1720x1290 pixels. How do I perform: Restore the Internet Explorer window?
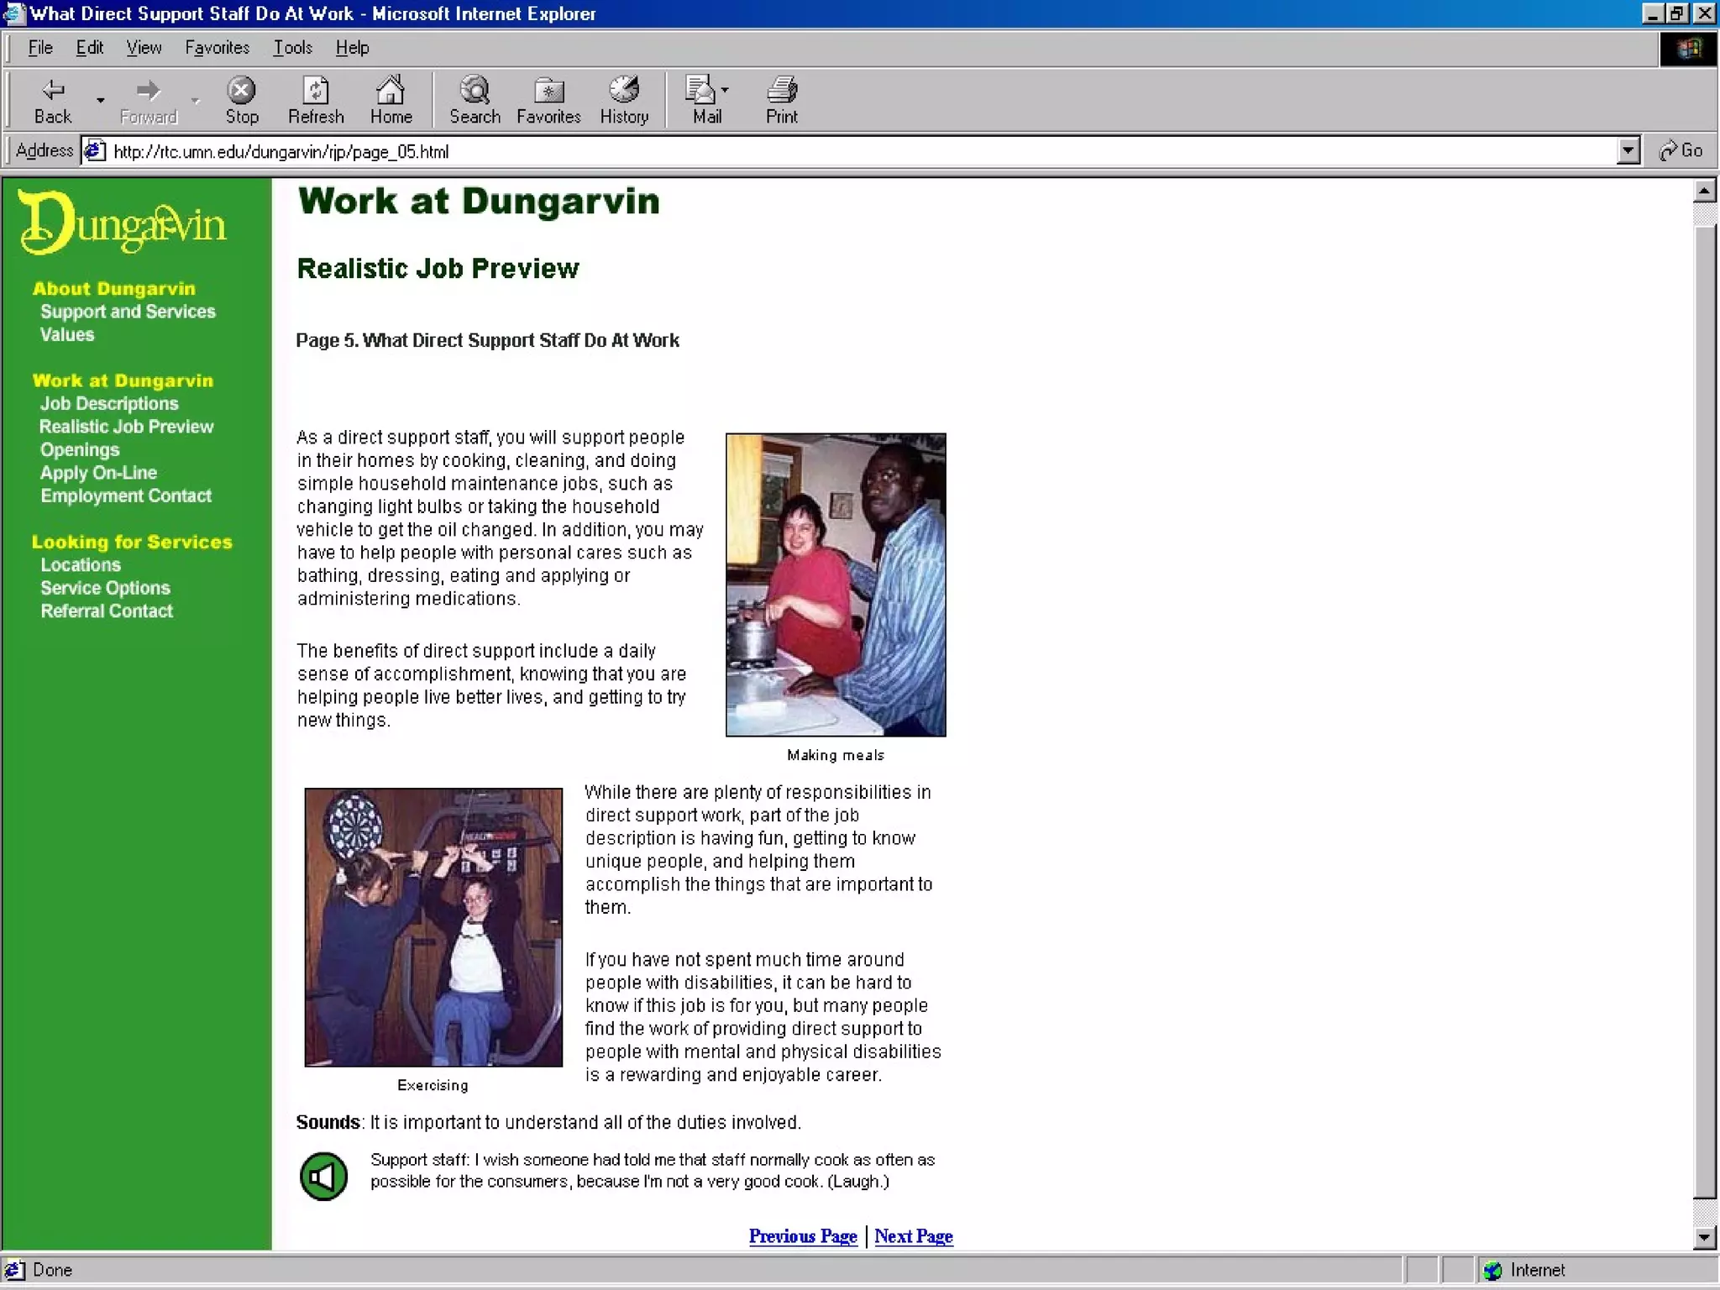1677,13
